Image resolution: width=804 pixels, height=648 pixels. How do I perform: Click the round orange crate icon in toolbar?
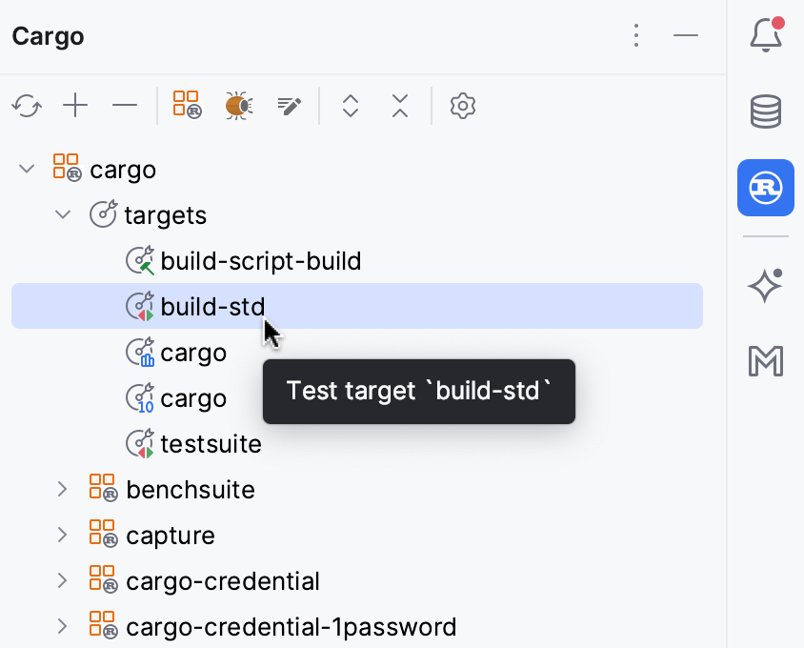point(238,105)
